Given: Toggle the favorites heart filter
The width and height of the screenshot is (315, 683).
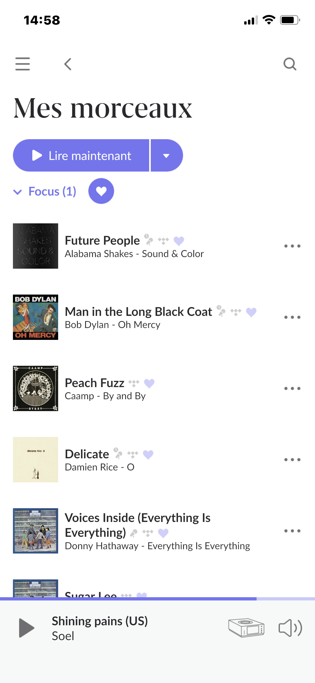Looking at the screenshot, I should (x=101, y=191).
